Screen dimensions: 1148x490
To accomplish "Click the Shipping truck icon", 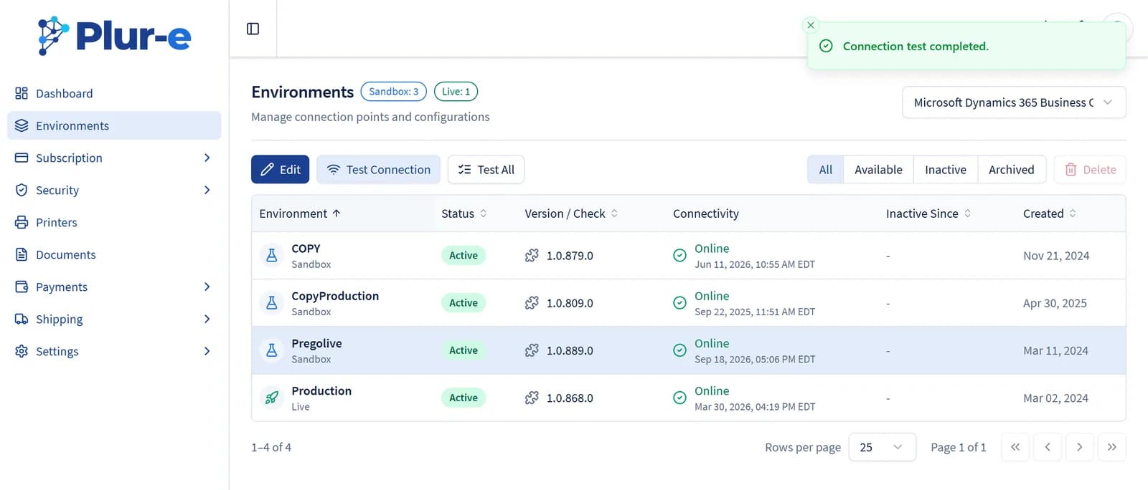I will click(x=22, y=319).
